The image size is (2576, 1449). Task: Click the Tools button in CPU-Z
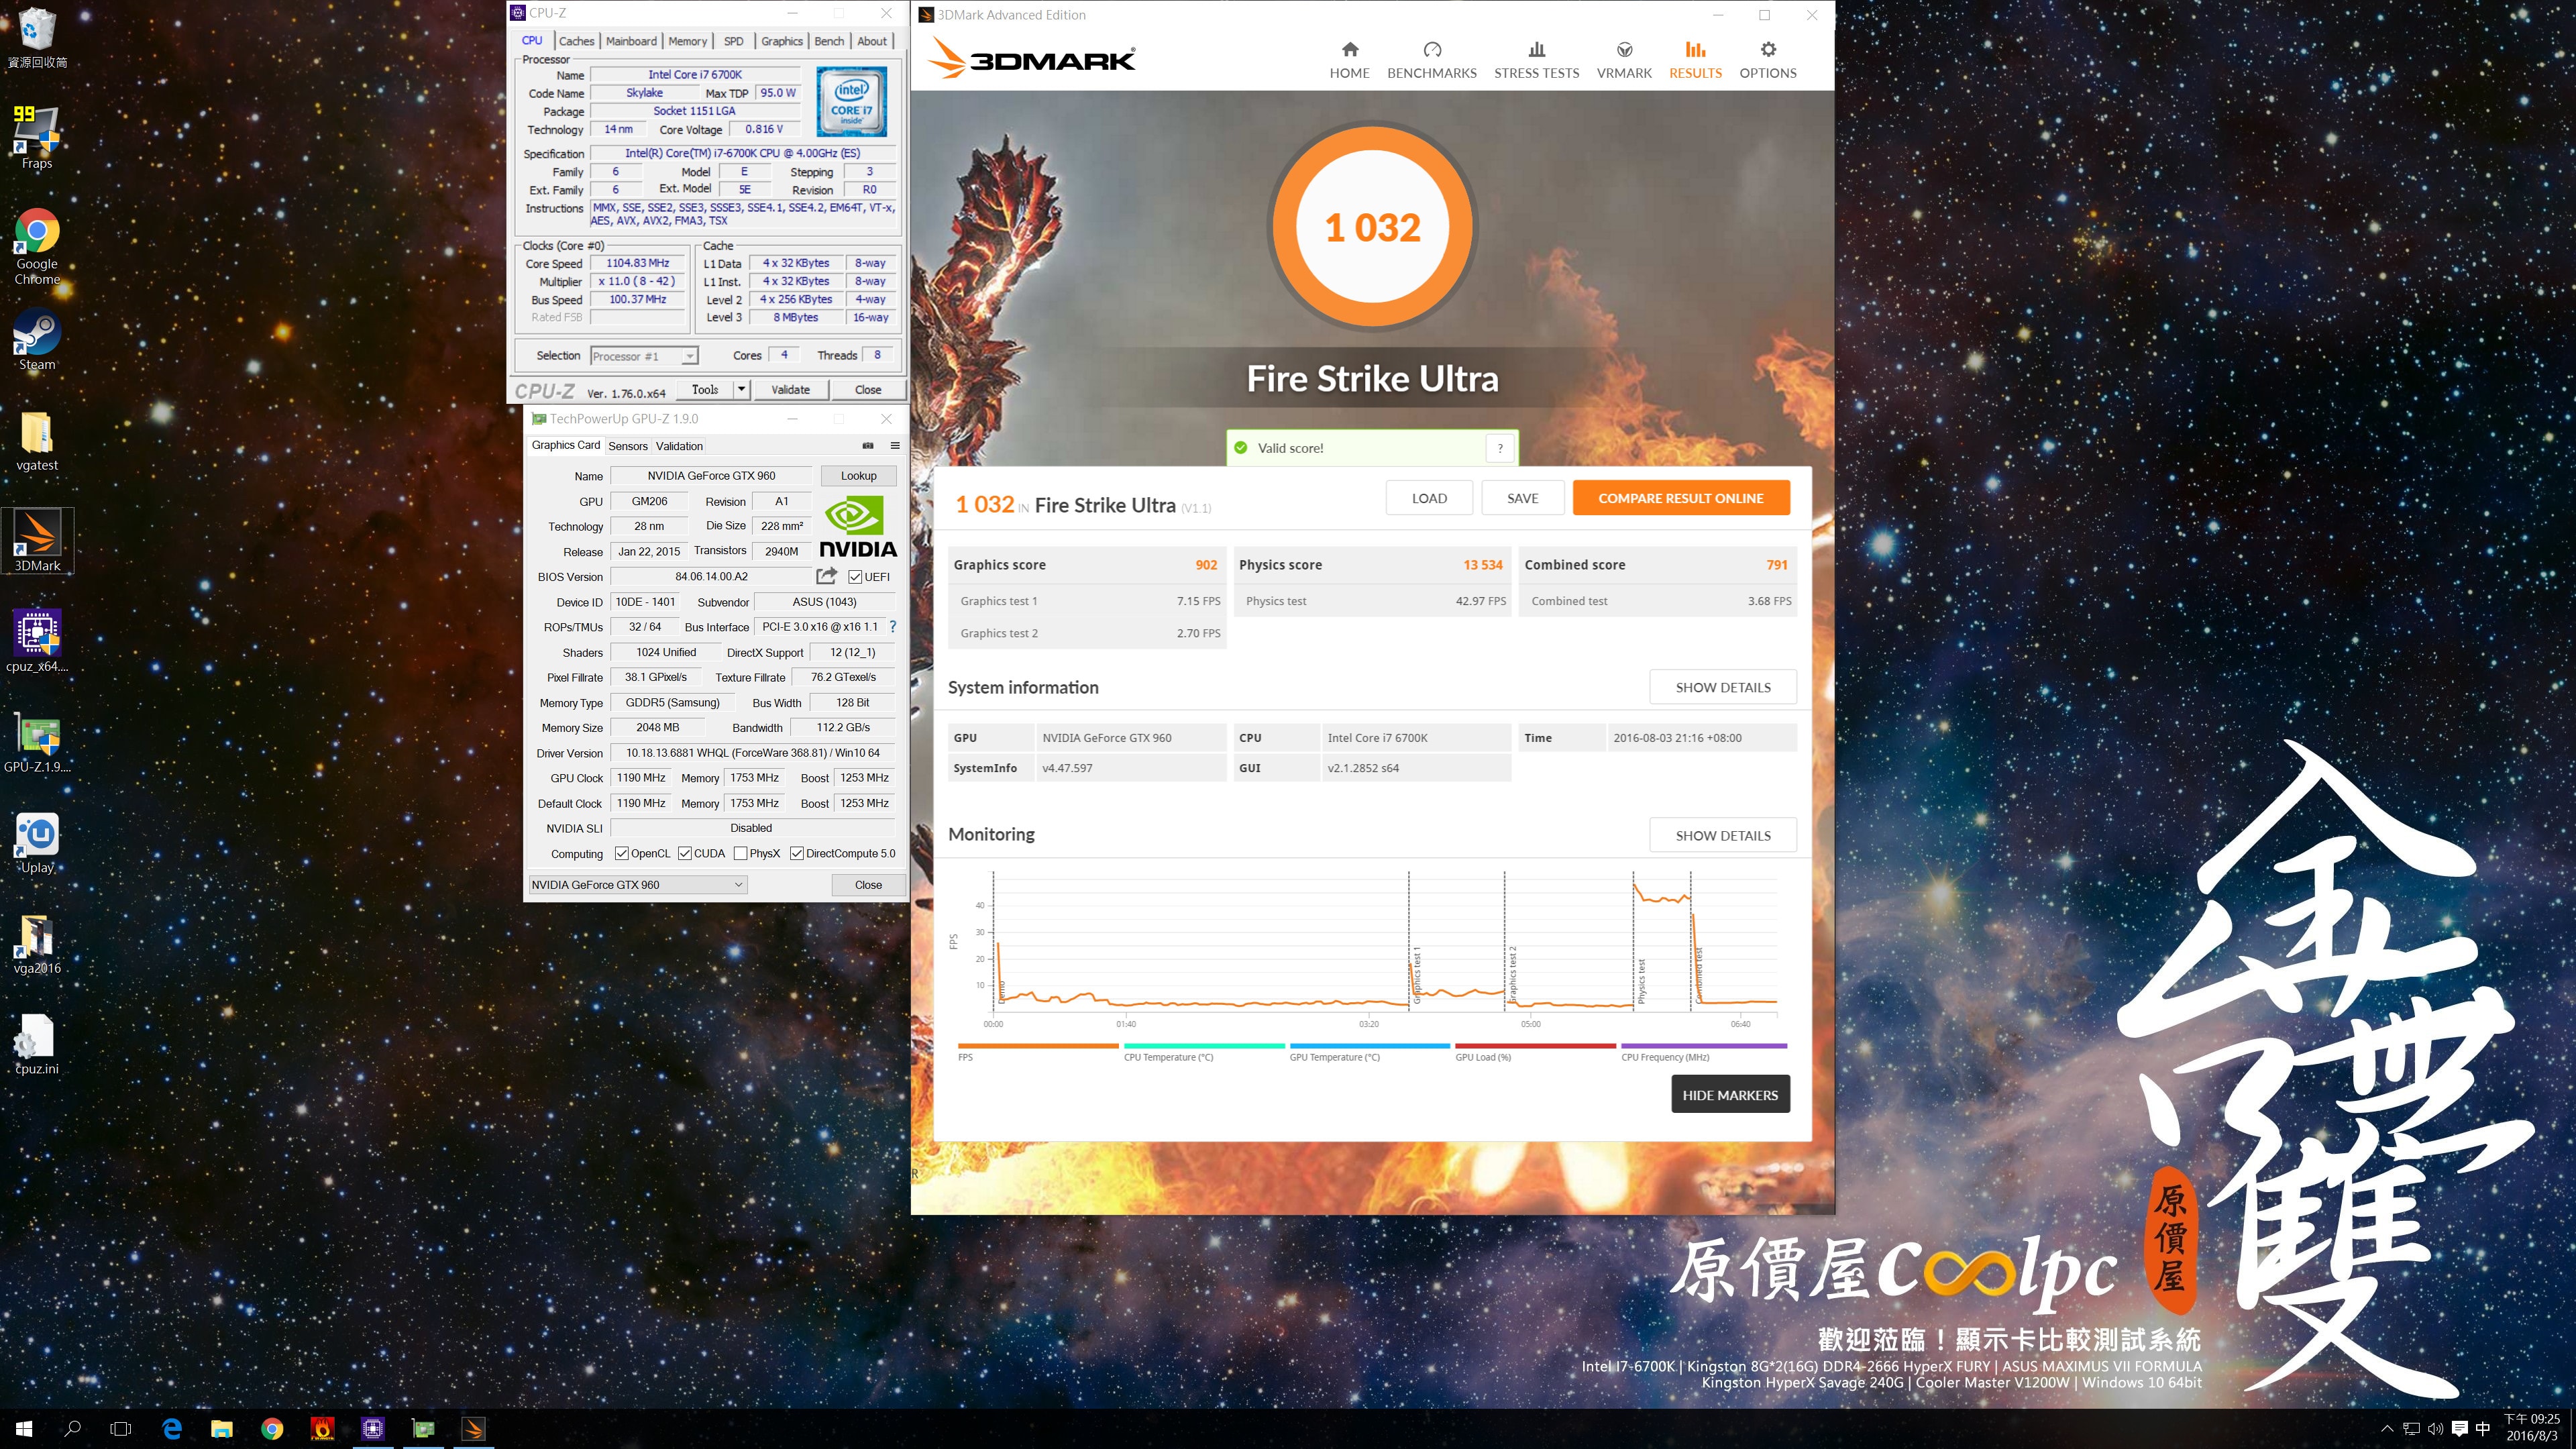[x=704, y=389]
